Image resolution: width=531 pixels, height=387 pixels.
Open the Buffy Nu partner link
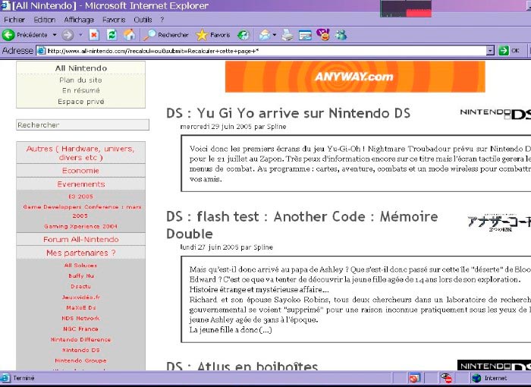coord(81,276)
